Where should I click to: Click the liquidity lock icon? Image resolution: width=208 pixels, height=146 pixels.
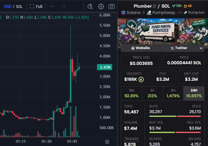141,79
